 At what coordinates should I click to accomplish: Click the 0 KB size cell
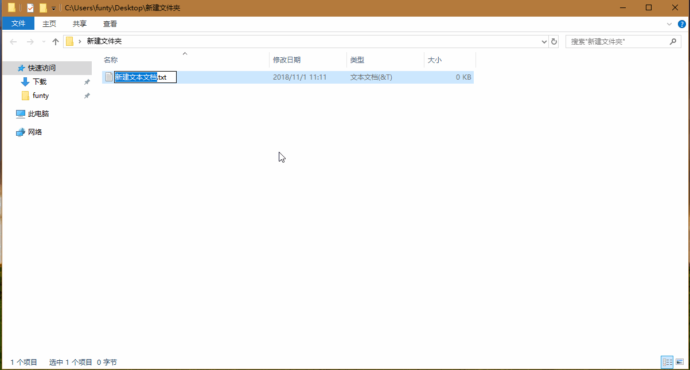pyautogui.click(x=463, y=77)
